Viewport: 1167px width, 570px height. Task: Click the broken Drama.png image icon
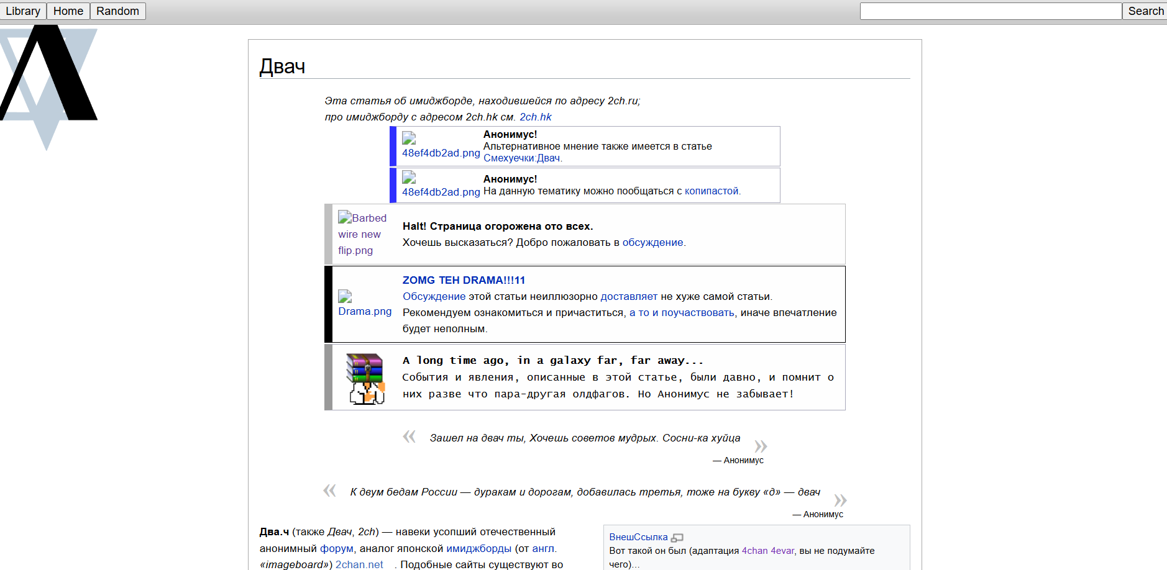(345, 296)
